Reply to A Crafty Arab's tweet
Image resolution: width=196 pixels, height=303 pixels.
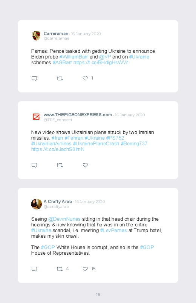(x=34, y=269)
